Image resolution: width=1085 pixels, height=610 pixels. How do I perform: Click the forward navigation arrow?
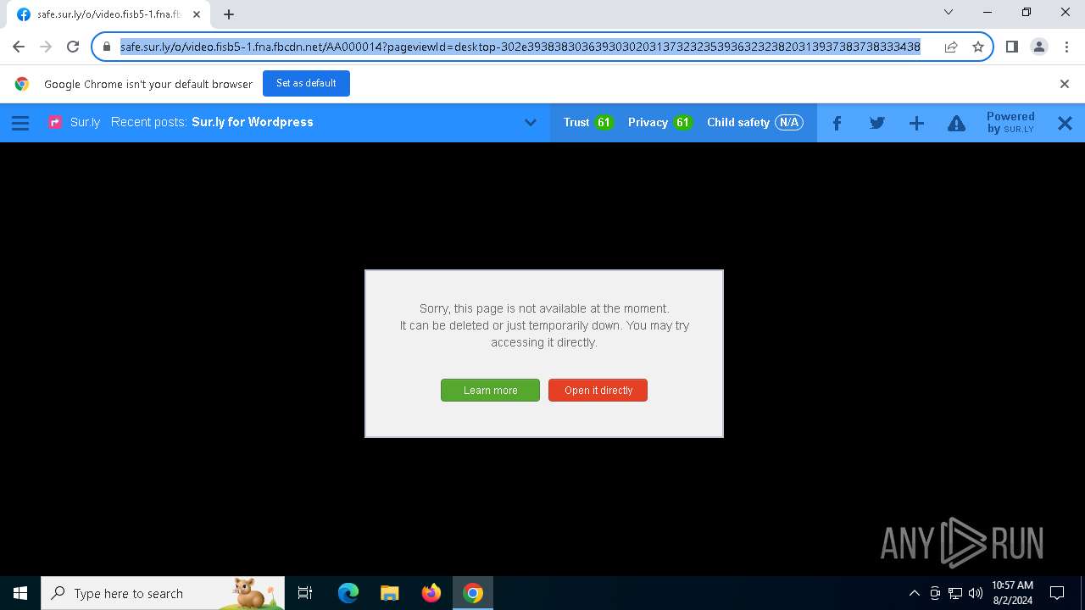coord(46,47)
